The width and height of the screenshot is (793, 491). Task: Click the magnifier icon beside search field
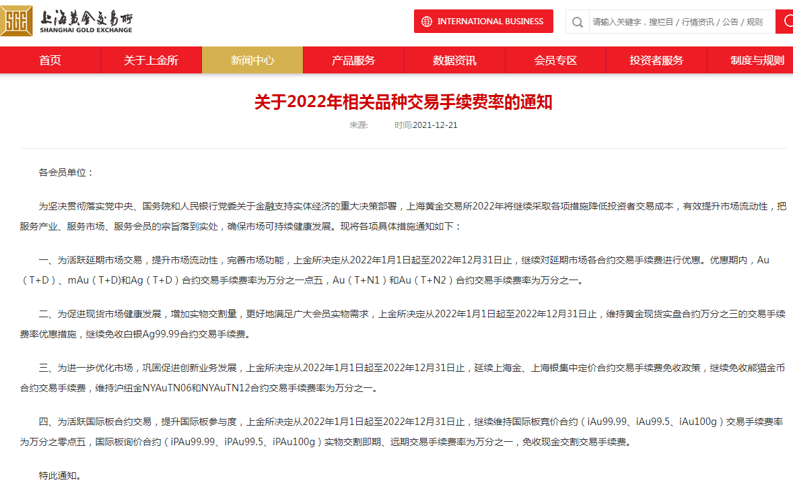(x=577, y=22)
